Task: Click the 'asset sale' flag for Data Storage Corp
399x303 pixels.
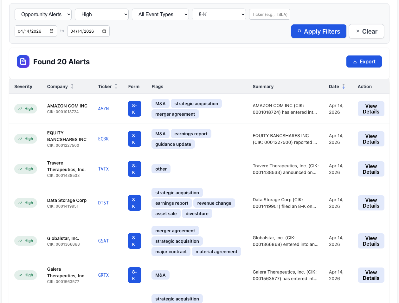Action: click(166, 214)
